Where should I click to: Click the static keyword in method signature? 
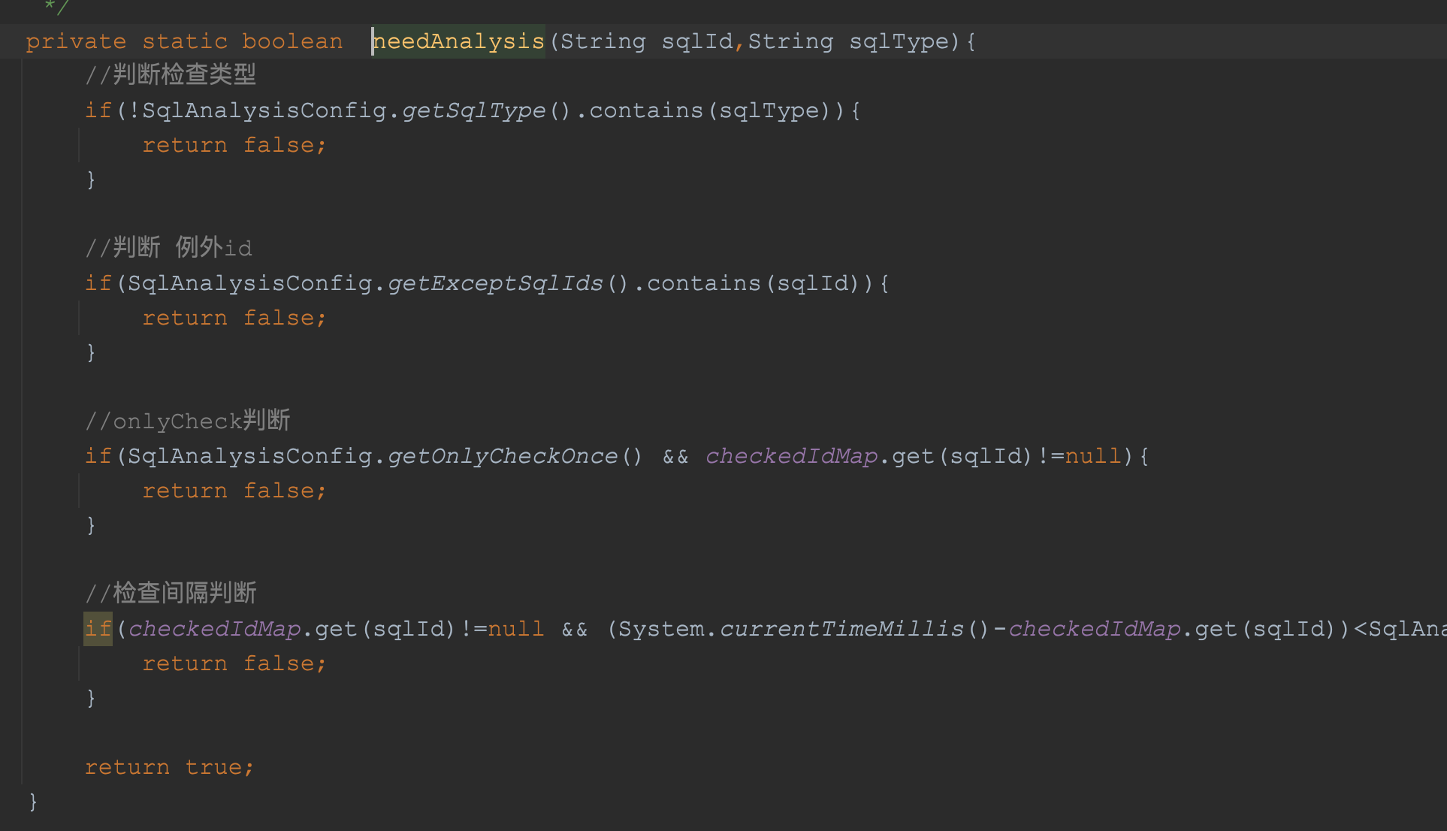pos(185,41)
